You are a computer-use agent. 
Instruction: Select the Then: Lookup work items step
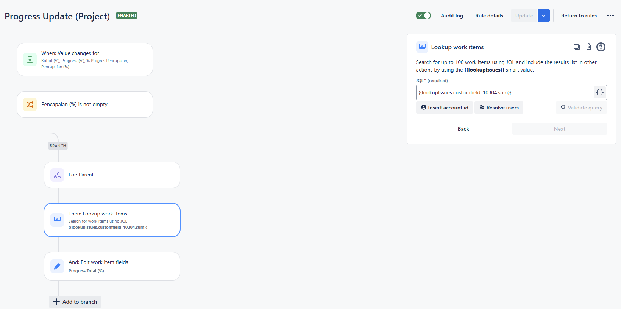point(112,220)
